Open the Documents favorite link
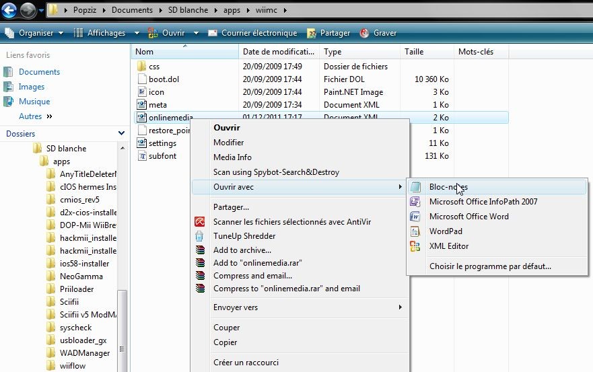 click(39, 72)
